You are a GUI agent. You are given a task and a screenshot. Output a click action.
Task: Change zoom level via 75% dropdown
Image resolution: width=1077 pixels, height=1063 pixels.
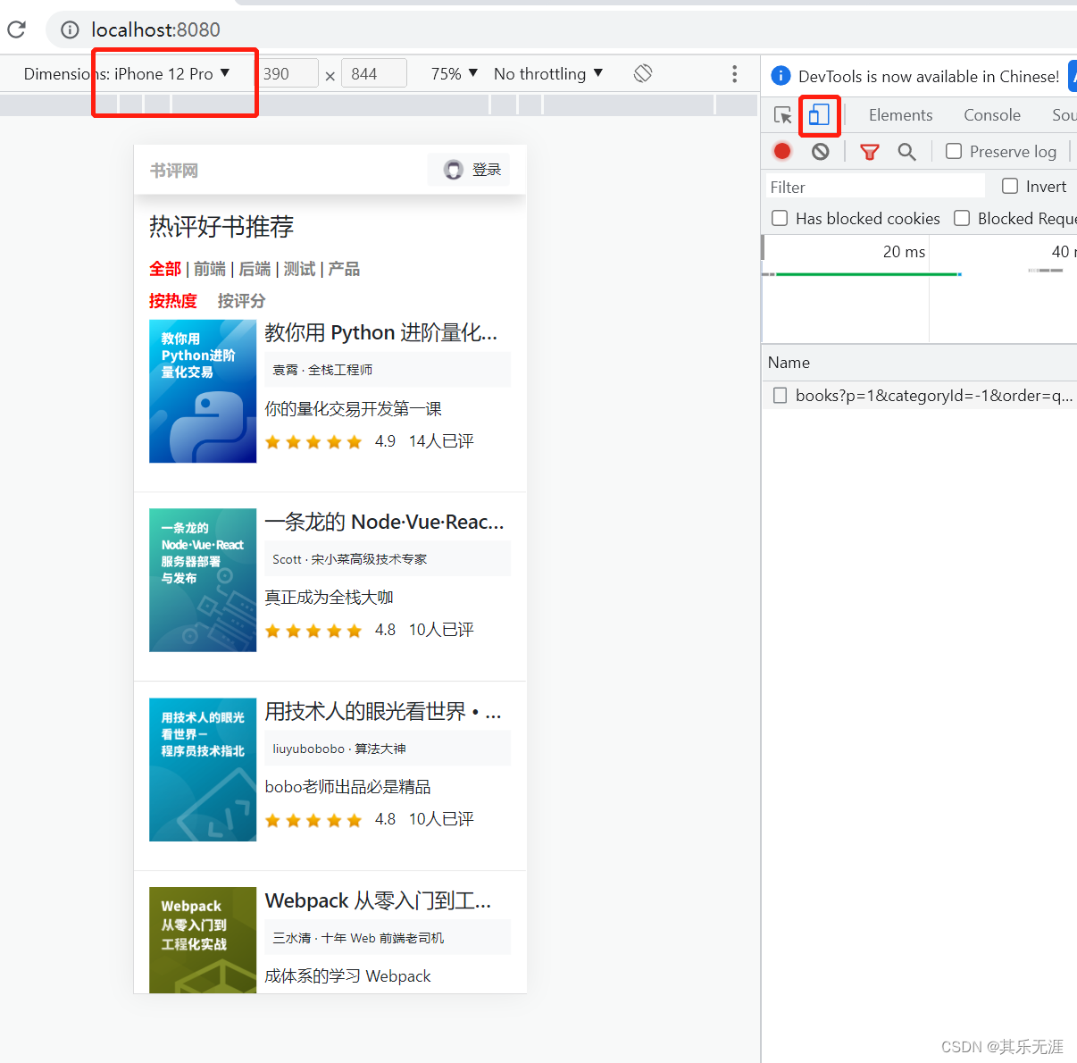point(454,73)
